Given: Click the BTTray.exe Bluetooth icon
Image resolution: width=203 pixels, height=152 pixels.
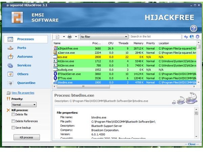Looking at the screenshot, I should (55, 78).
